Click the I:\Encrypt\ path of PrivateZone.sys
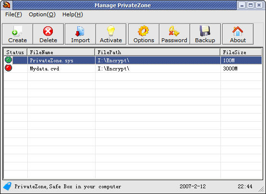Image resolution: width=266 pixels, height=194 pixels. pos(113,60)
